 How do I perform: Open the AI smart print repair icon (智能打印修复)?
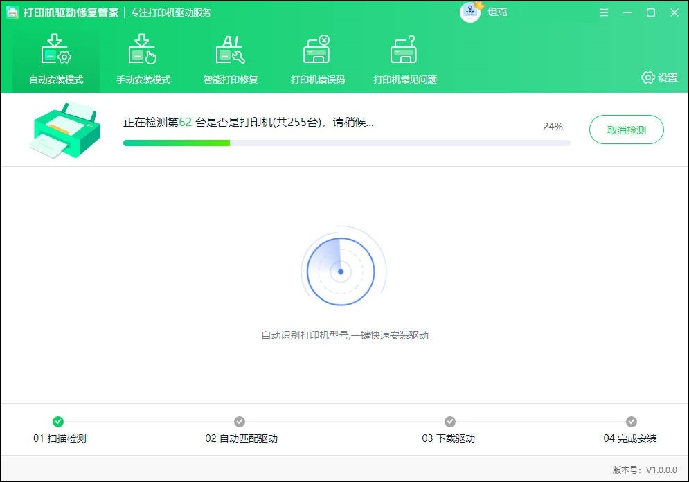pos(231,49)
